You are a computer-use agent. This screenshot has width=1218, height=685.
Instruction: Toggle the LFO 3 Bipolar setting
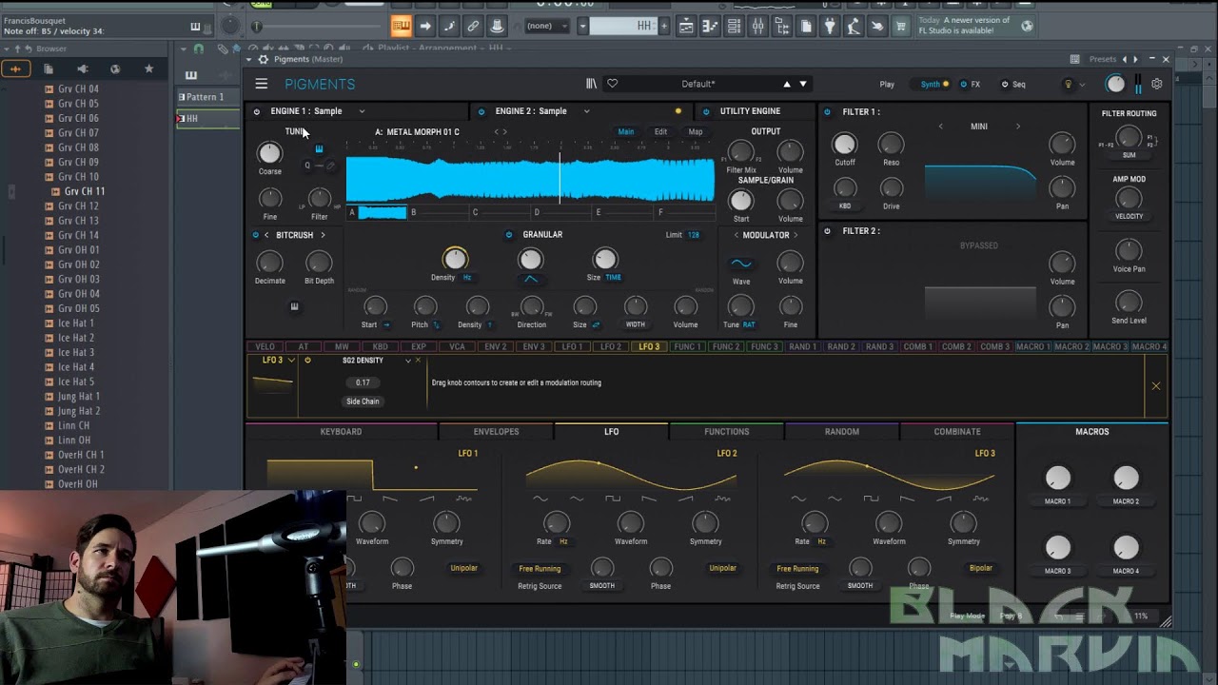pyautogui.click(x=980, y=568)
